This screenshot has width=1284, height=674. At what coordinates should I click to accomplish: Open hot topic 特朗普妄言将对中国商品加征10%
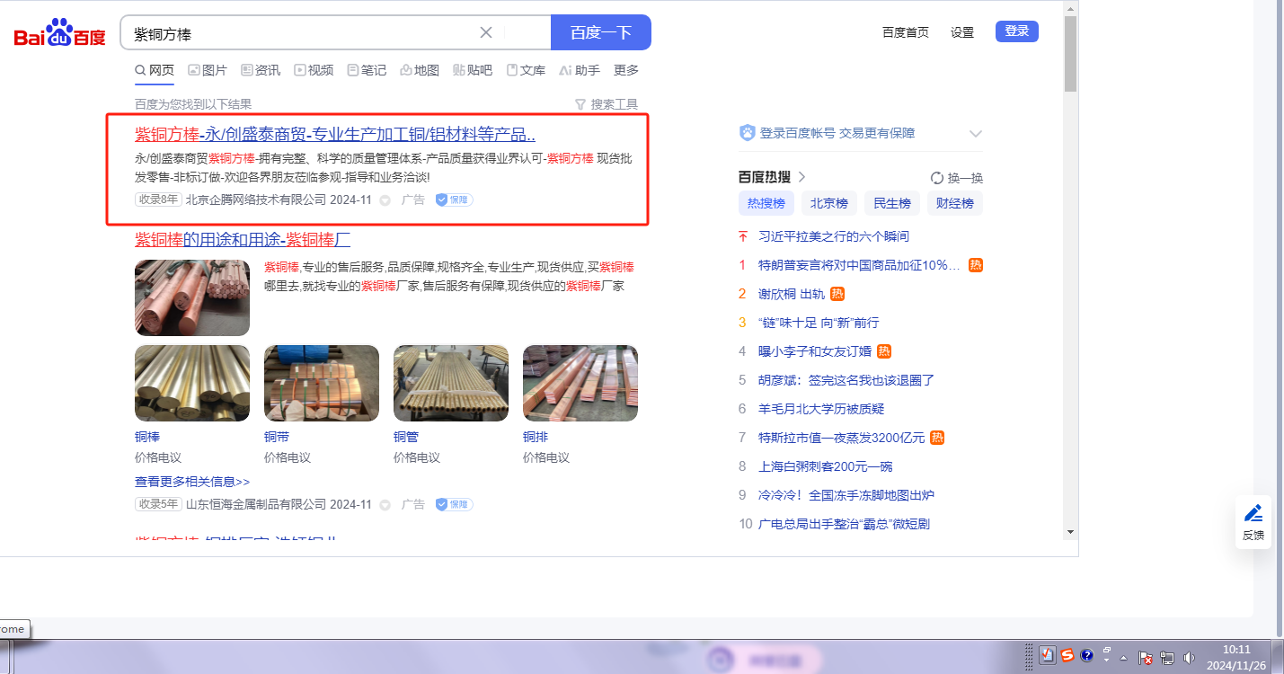click(860, 265)
